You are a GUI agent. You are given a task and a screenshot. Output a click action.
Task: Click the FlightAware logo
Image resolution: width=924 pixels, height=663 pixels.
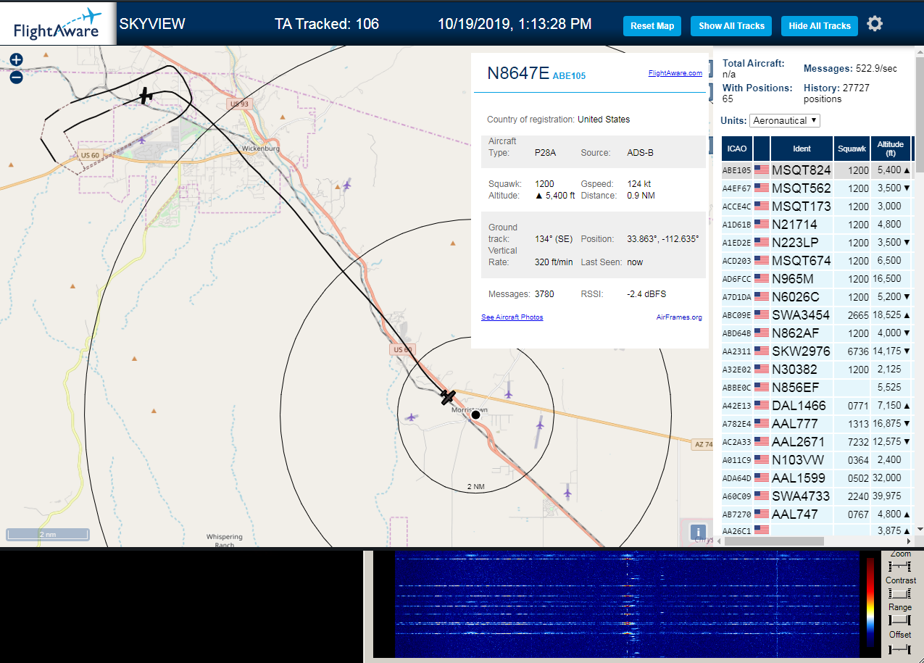coord(58,24)
